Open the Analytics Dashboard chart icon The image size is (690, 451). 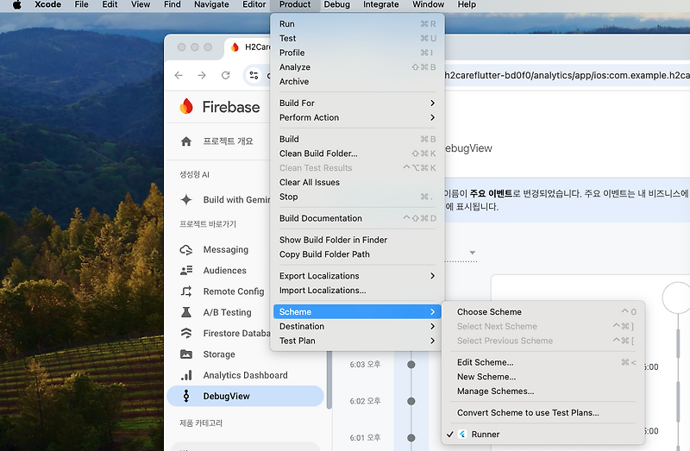(186, 375)
